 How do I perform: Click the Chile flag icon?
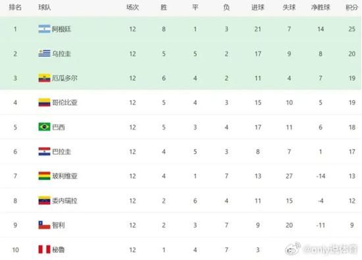(44, 225)
